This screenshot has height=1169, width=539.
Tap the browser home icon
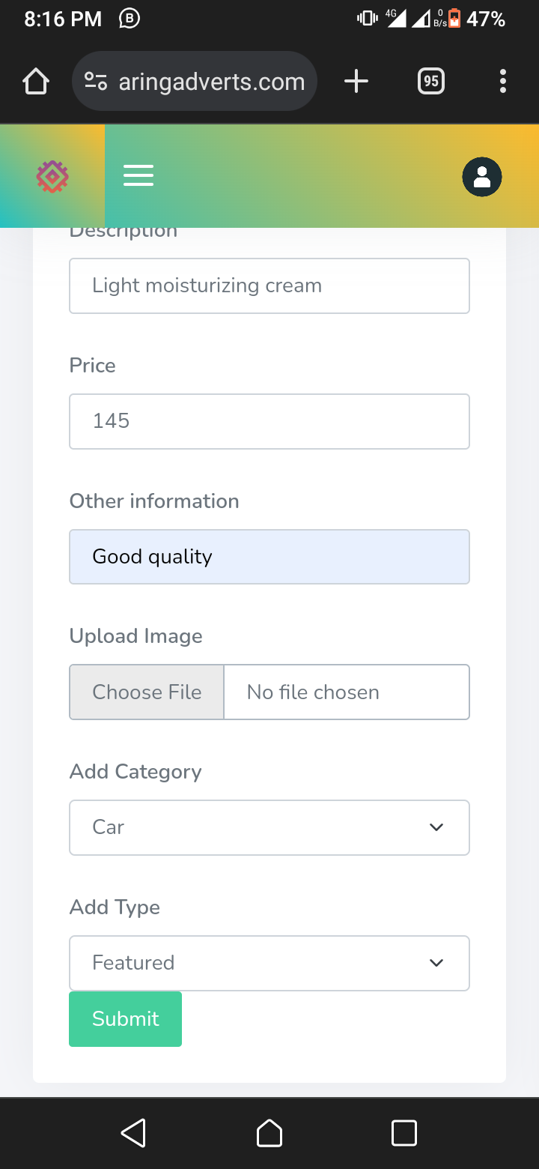(36, 82)
